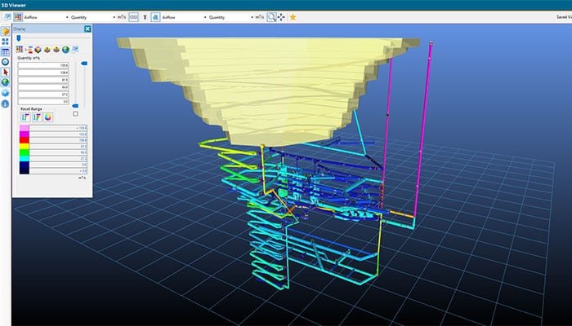572x326 pixels.
Task: Open the rainbow color wheel under Reset Range
Action: tap(48, 117)
